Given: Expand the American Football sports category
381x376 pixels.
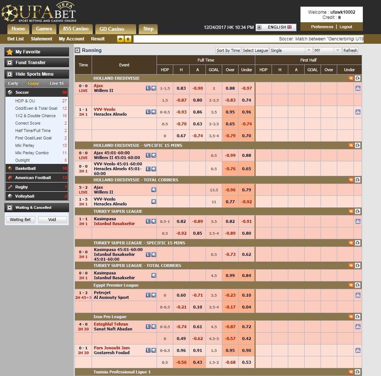Looking at the screenshot, I should (x=37, y=178).
